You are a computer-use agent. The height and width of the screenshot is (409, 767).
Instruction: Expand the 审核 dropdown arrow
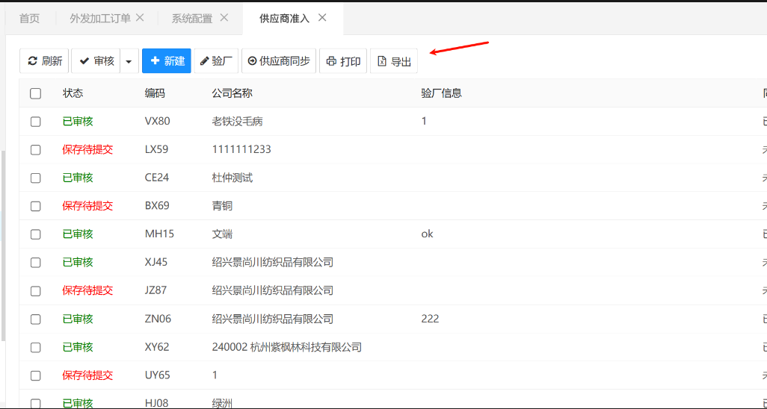coord(129,61)
